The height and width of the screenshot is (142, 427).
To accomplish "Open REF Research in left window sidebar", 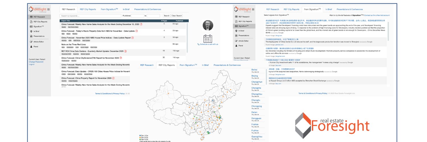I will [40, 17].
